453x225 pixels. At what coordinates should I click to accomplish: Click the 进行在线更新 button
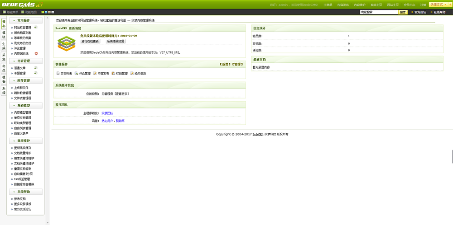click(90, 42)
